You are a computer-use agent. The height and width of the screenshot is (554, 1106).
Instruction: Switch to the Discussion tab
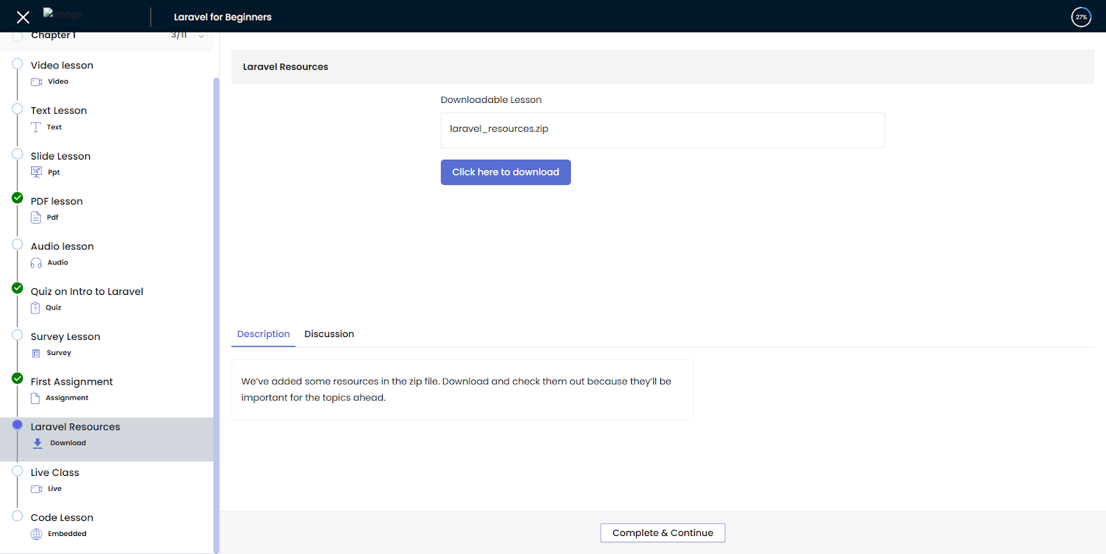pos(329,334)
